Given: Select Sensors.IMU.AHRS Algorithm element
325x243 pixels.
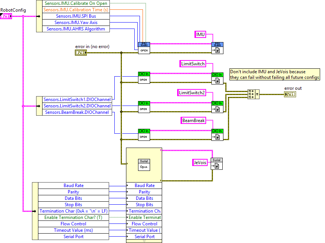Looking at the screenshot, I should [x=76, y=29].
